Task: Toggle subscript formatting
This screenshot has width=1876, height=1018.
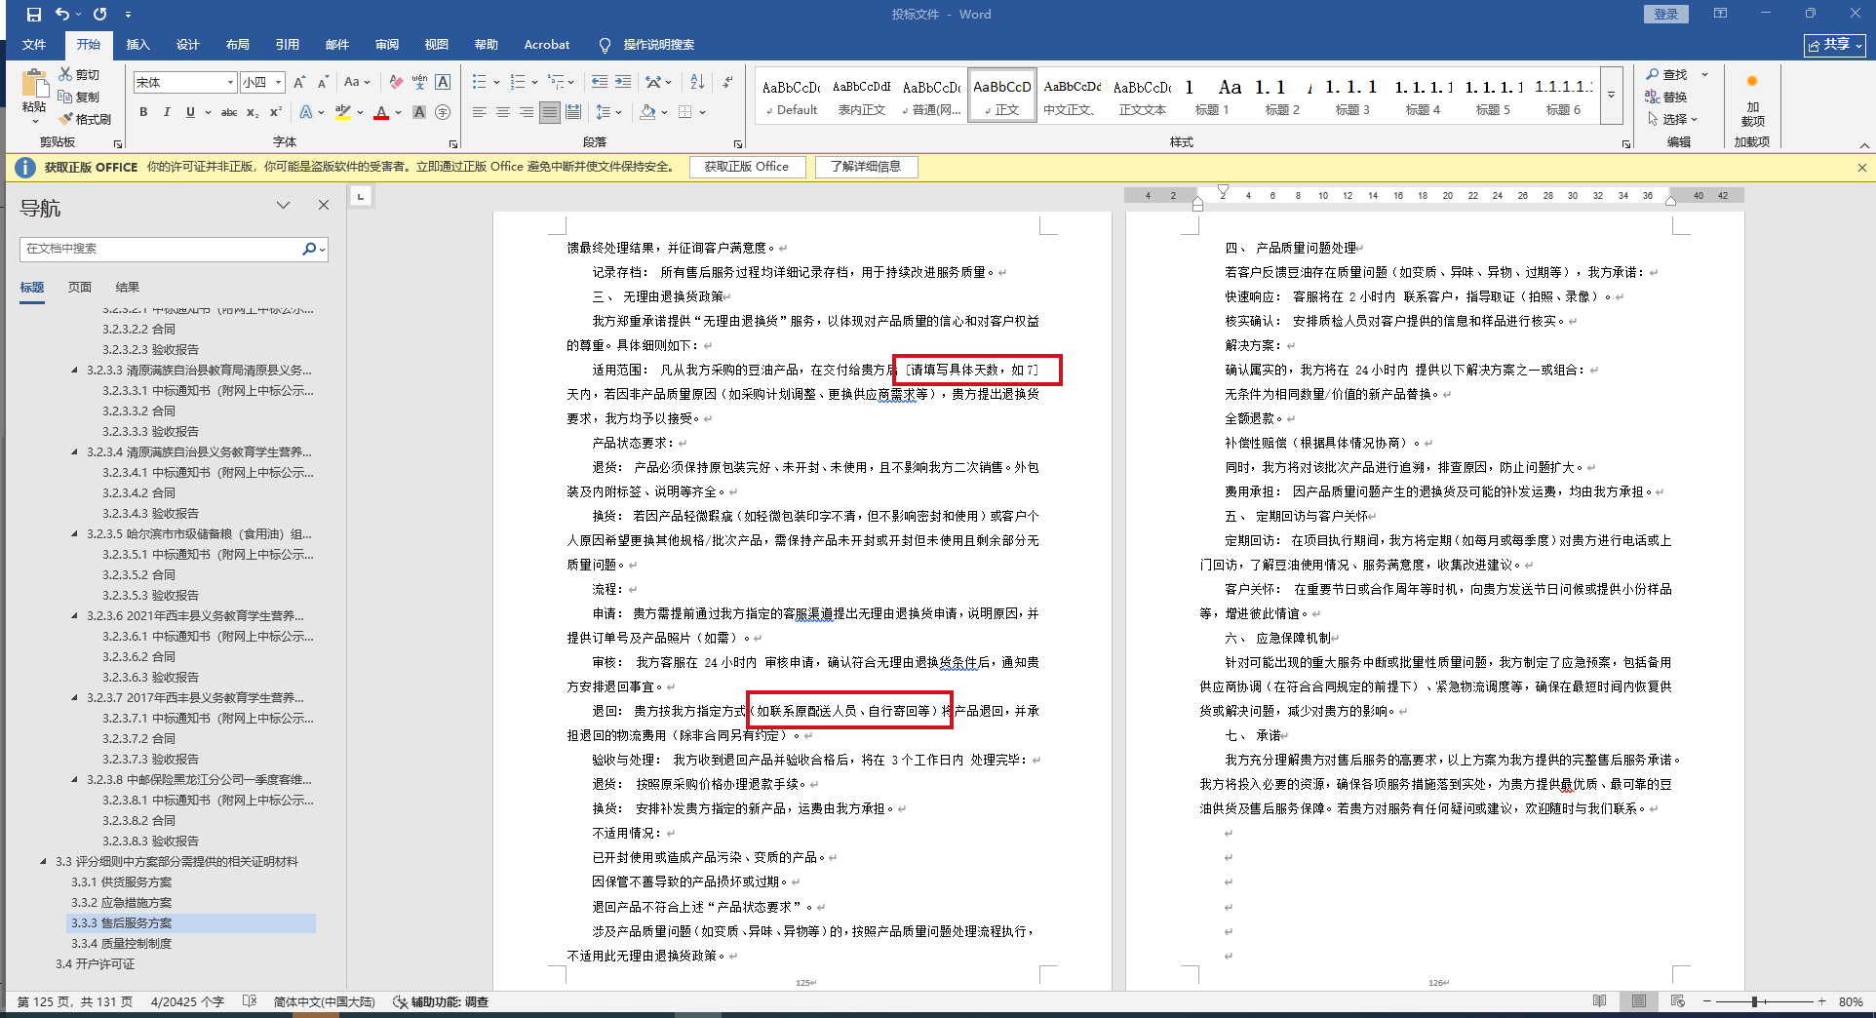Action: 253,112
